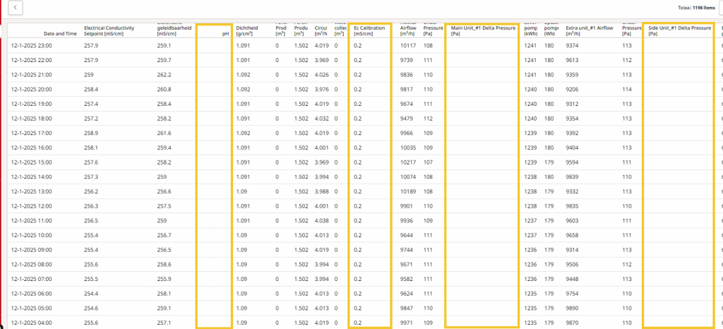
Task: Click setpoint value 258.9 in the 17:00 row
Action: 91,133
